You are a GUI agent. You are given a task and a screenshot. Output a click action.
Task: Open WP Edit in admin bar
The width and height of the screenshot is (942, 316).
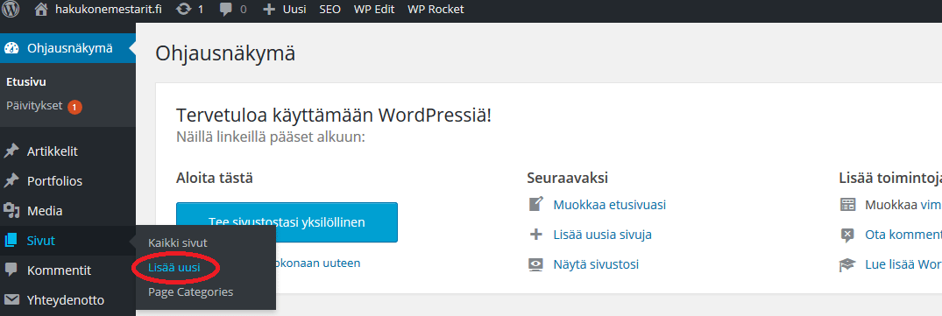click(x=374, y=10)
